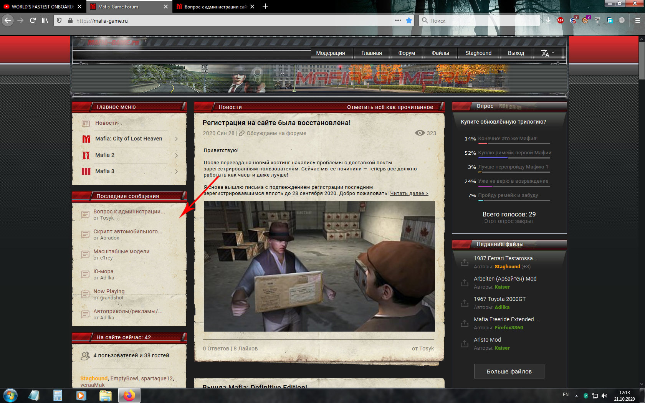Expand the Mafia 2 menu chevron

176,155
